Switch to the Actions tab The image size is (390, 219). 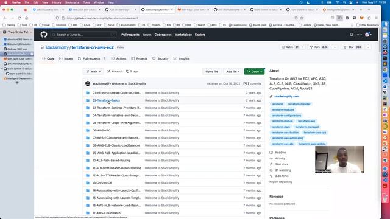119,58
